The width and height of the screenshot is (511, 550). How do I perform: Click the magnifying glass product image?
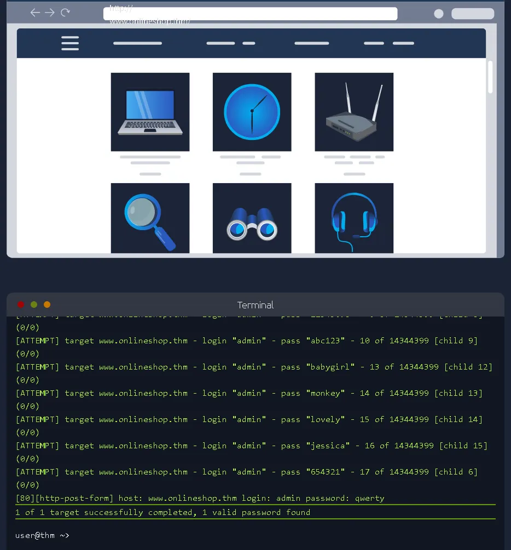(x=150, y=218)
